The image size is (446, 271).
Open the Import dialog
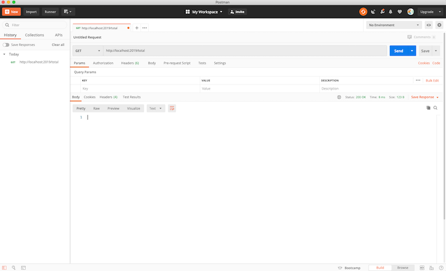31,12
